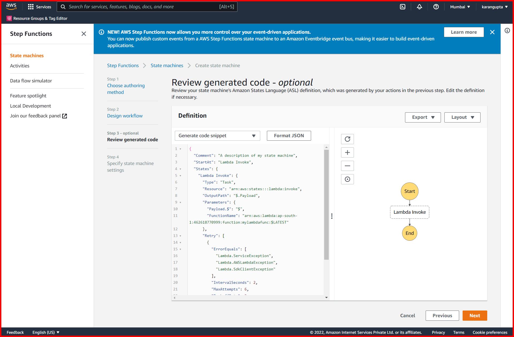Open the Generate code snippet dropdown
The width and height of the screenshot is (514, 337).
(x=217, y=136)
